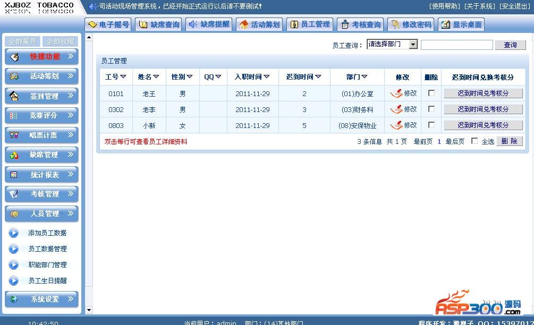Image resolution: width=534 pixels, height=325 pixels.
Task: Click the 电子摇号 toolbar icon
Action: point(92,24)
